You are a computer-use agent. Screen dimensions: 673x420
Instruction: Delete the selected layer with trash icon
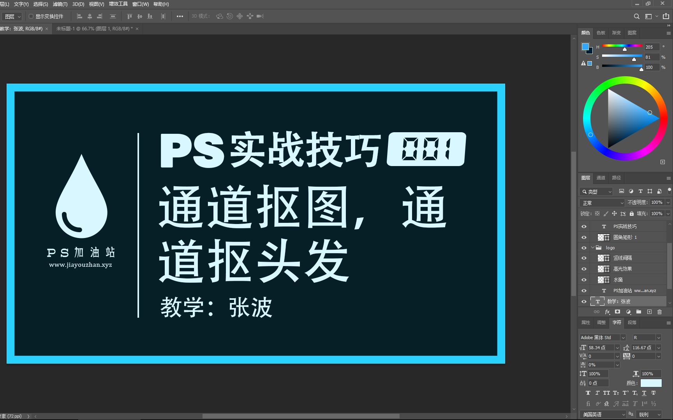pos(659,312)
